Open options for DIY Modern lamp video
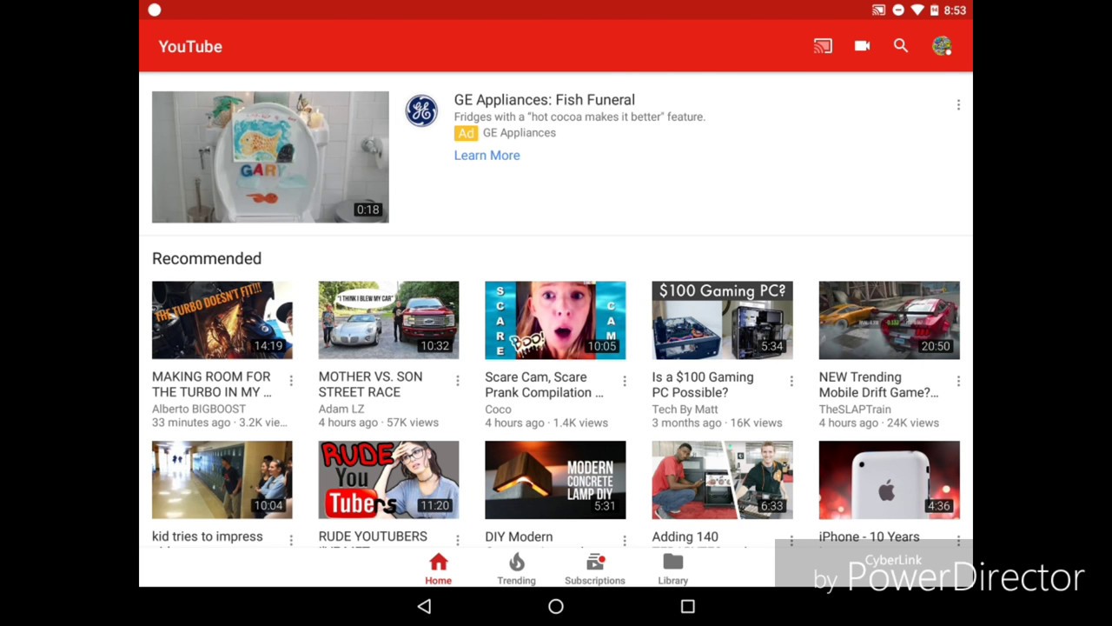Screen dimensions: 1112x626 pos(625,540)
